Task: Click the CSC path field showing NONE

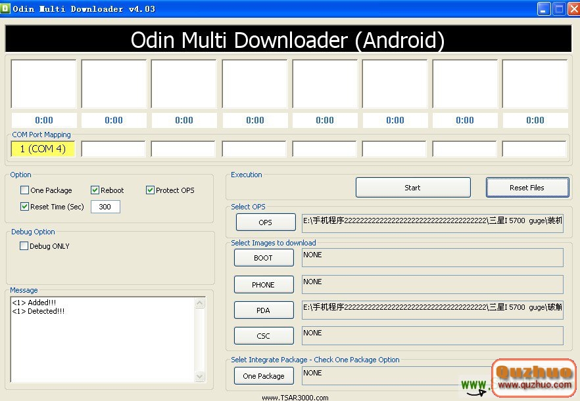Action: [433, 335]
